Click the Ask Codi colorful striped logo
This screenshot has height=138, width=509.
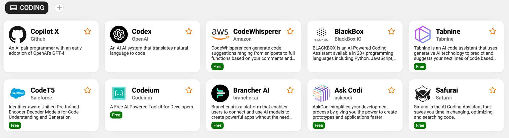pyautogui.click(x=321, y=93)
